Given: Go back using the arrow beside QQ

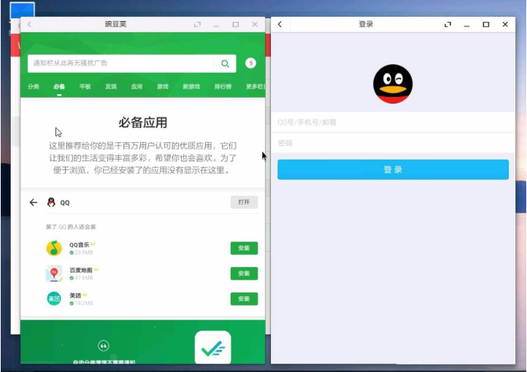Looking at the screenshot, I should [x=34, y=203].
